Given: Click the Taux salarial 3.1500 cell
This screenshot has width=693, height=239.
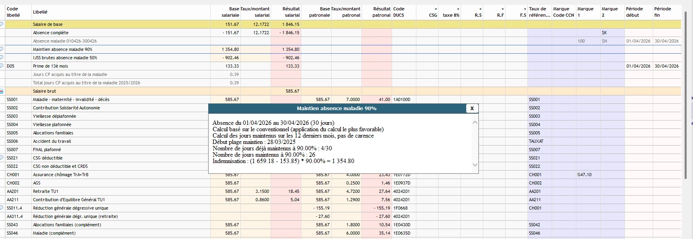Looking at the screenshot, I should coord(256,191).
